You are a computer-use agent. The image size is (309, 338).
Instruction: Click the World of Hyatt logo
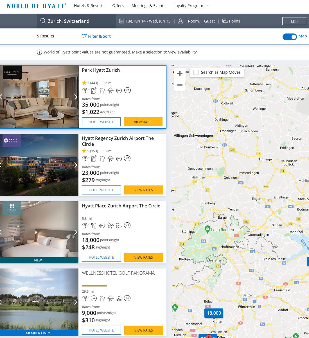pyautogui.click(x=37, y=6)
